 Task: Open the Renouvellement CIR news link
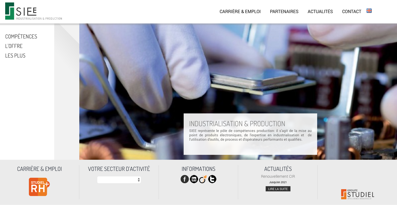(278, 176)
